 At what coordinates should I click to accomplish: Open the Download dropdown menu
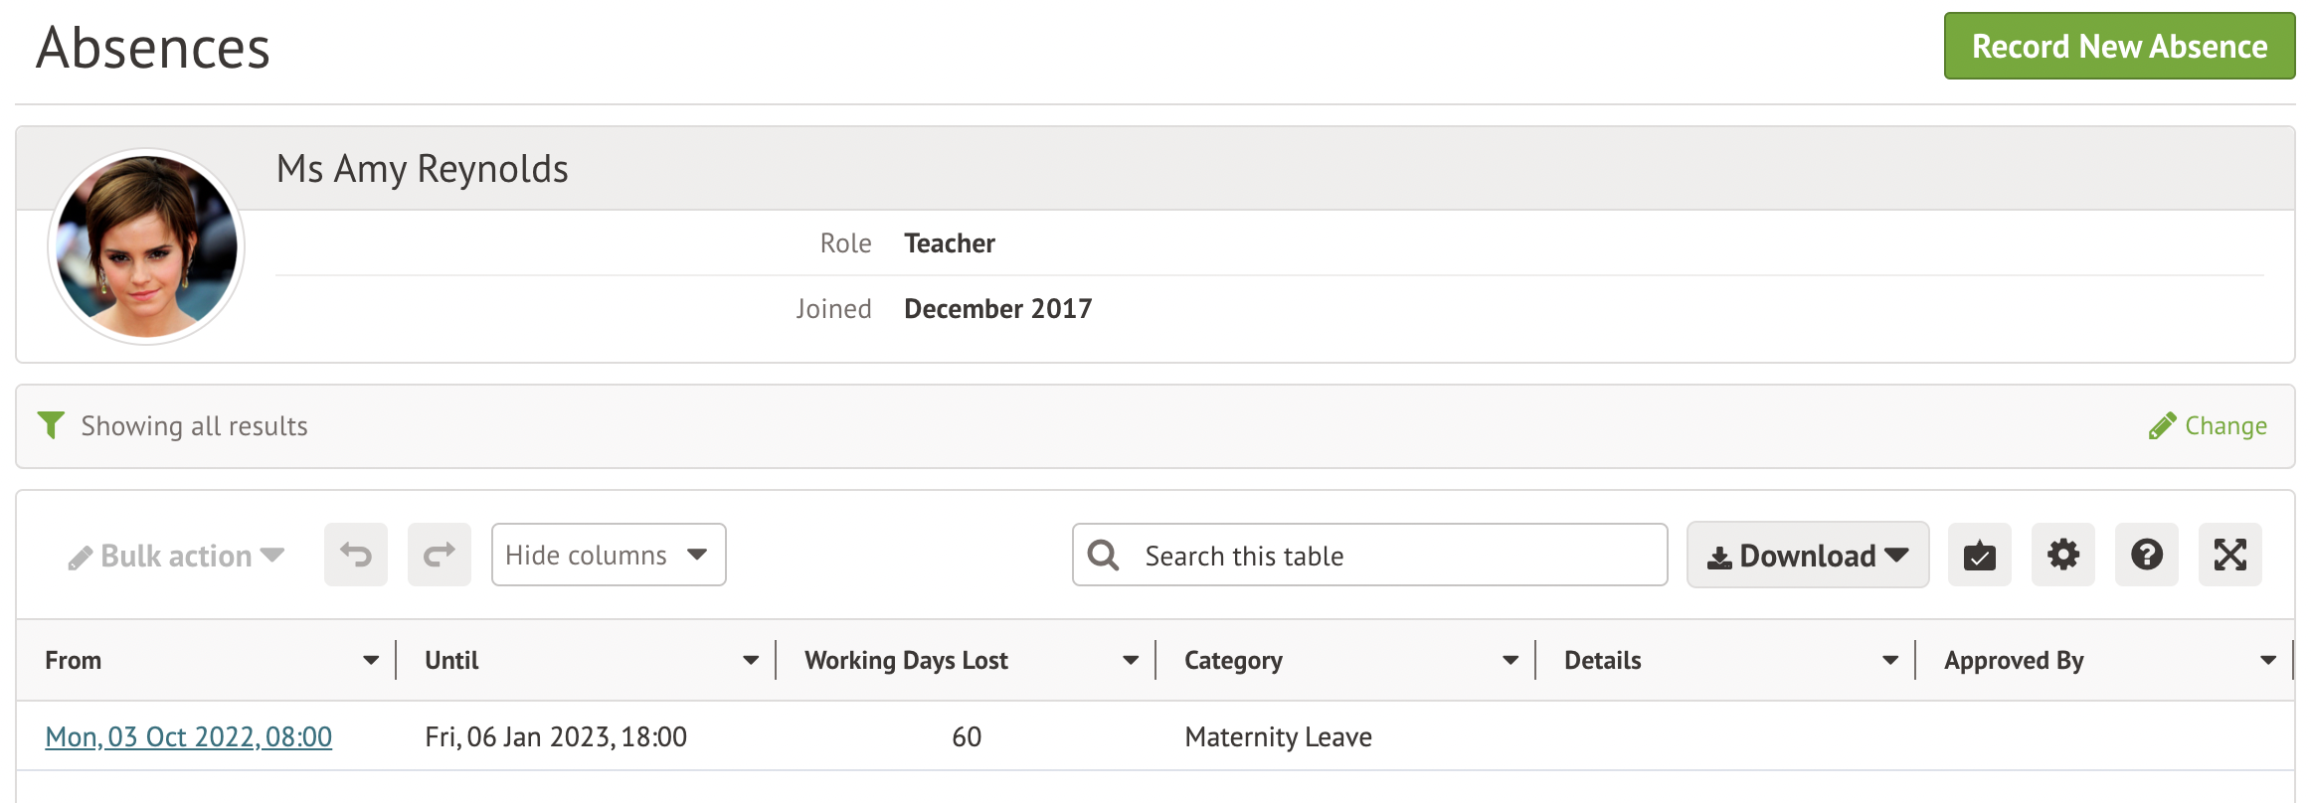pos(1807,555)
